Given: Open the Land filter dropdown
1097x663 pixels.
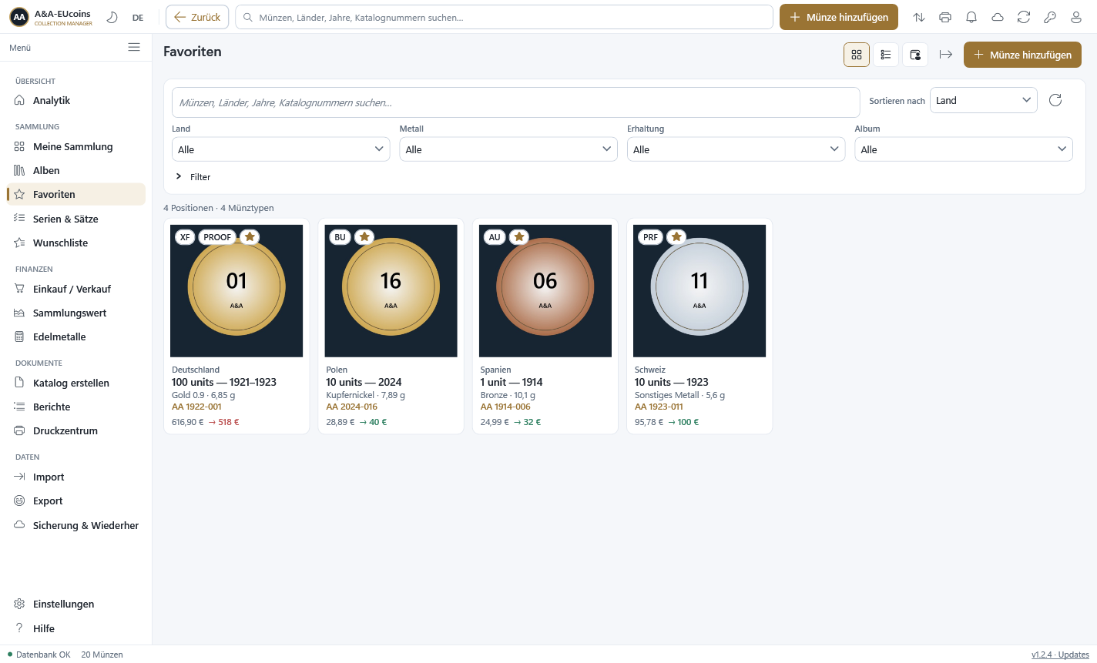Looking at the screenshot, I should tap(281, 149).
